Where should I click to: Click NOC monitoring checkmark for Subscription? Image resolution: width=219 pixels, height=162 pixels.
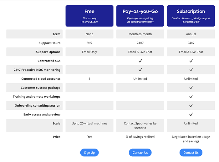(x=191, y=70)
